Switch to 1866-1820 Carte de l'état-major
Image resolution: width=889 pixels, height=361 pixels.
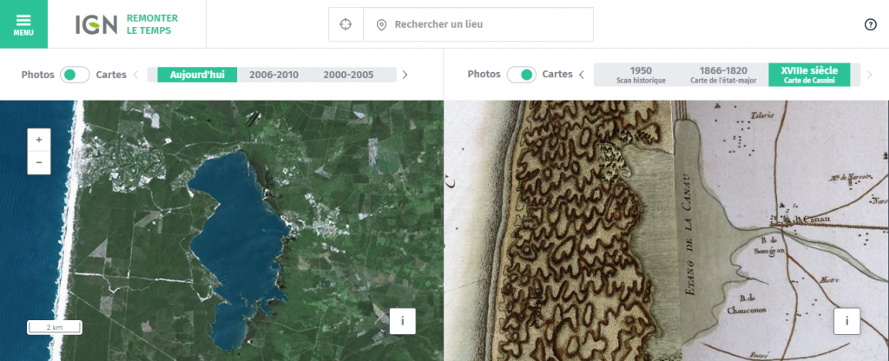click(x=722, y=75)
